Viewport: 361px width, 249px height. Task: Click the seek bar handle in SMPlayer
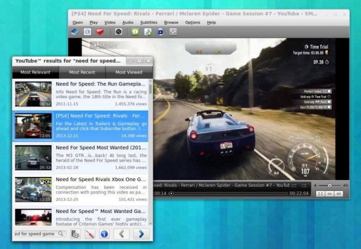(x=171, y=194)
